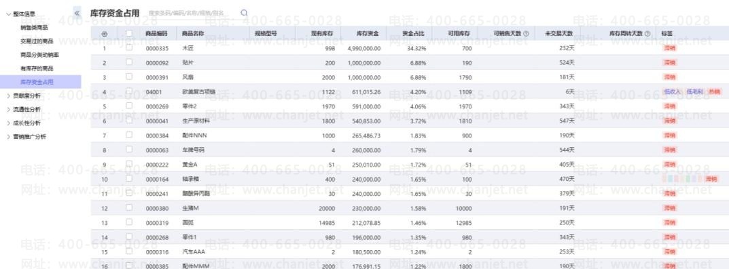This screenshot has height=269, width=729.
Task: Open column settings gear icon
Action: pyautogui.click(x=104, y=34)
